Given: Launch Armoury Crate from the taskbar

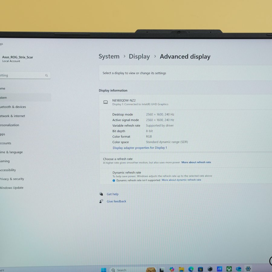Looking at the screenshot, I should coord(210,269).
